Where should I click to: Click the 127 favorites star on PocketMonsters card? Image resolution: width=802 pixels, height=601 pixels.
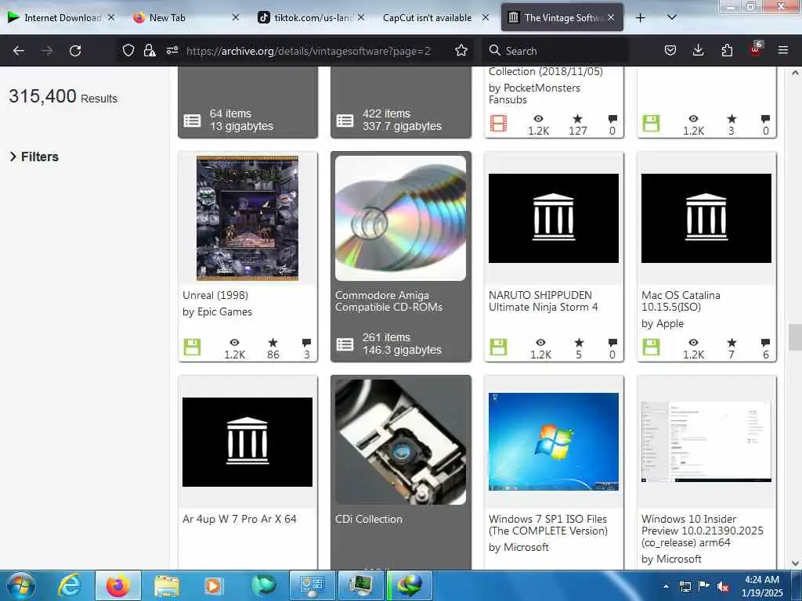pos(577,119)
